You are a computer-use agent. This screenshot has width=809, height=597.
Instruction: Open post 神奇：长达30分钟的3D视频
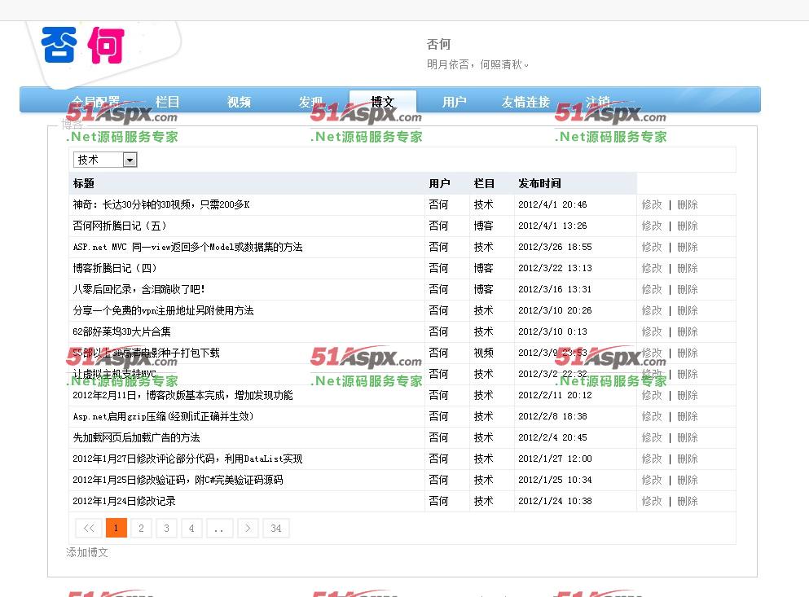160,204
